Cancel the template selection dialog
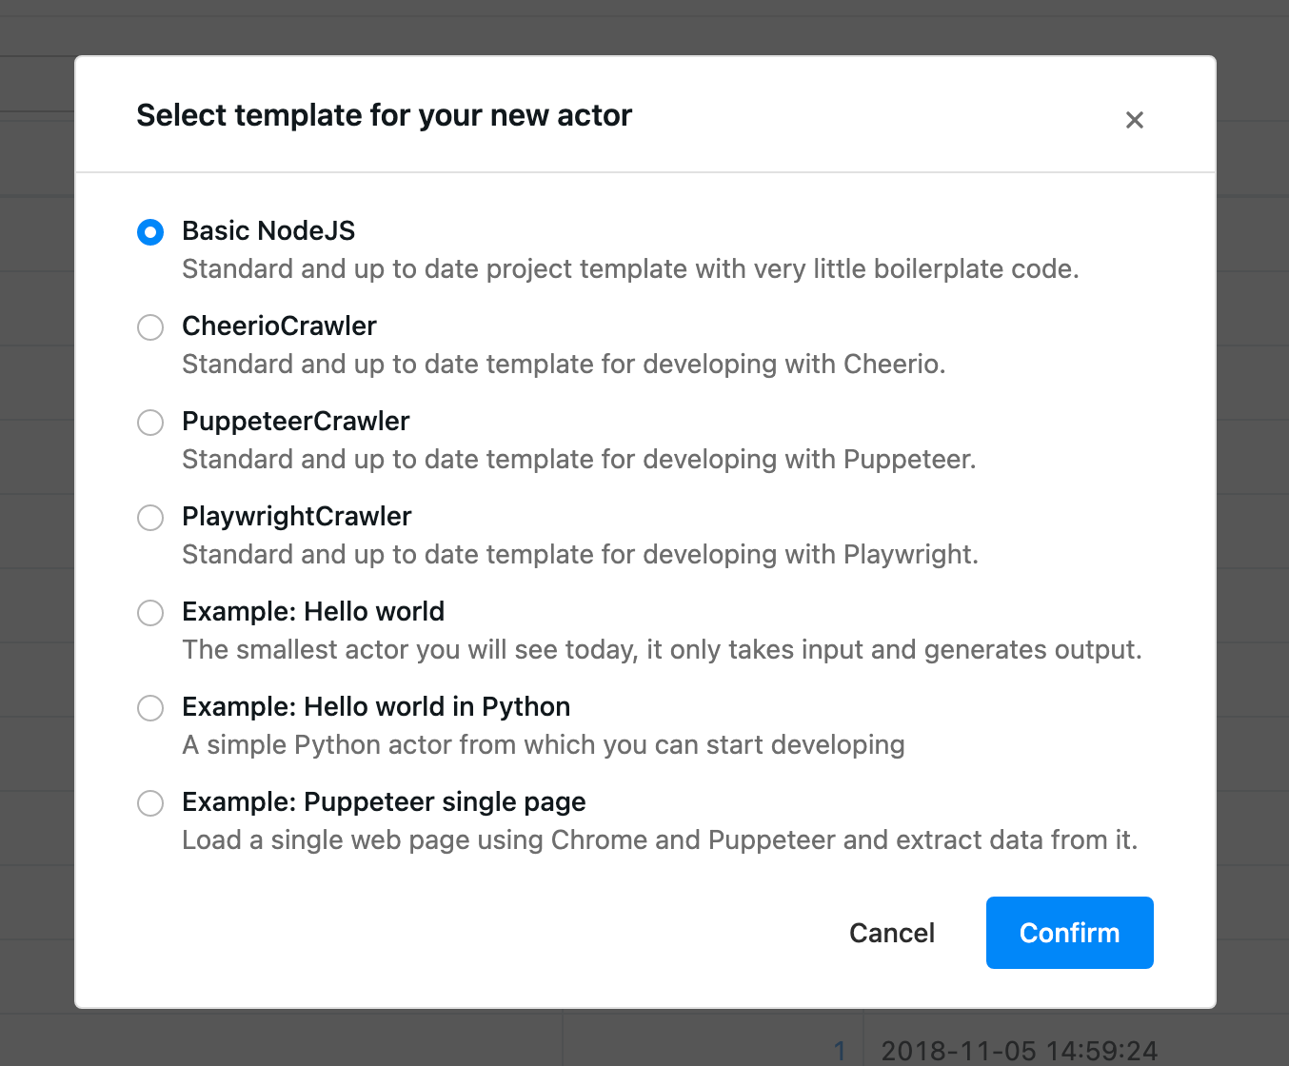1289x1066 pixels. [x=891, y=933]
